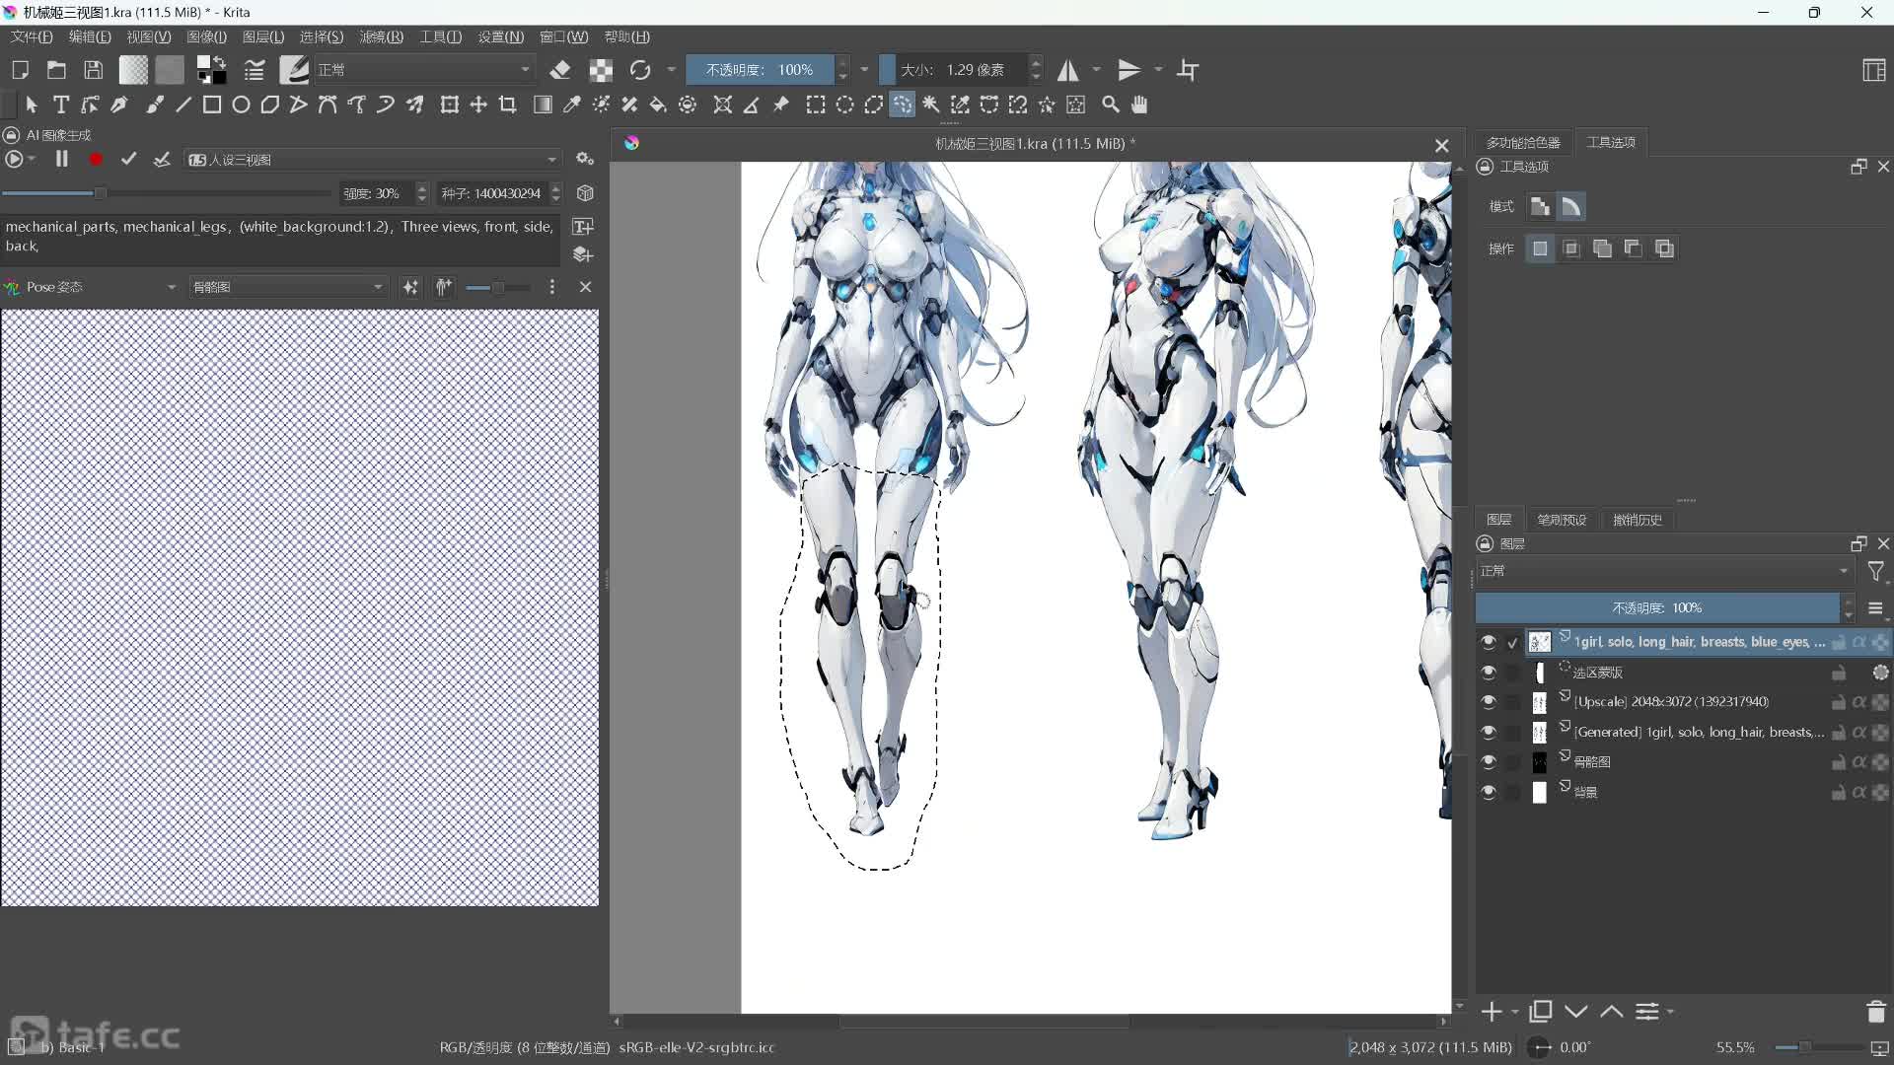
Task: Adjust the layer 不透明度 100% slider
Action: [1657, 608]
